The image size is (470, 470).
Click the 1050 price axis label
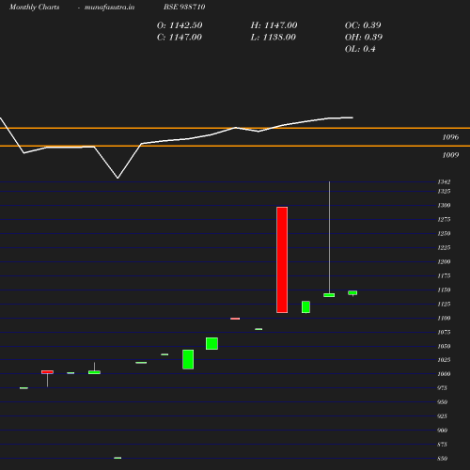tap(444, 346)
